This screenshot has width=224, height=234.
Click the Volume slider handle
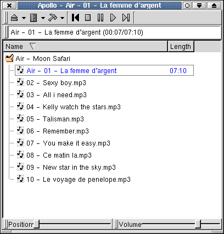click(x=198, y=224)
